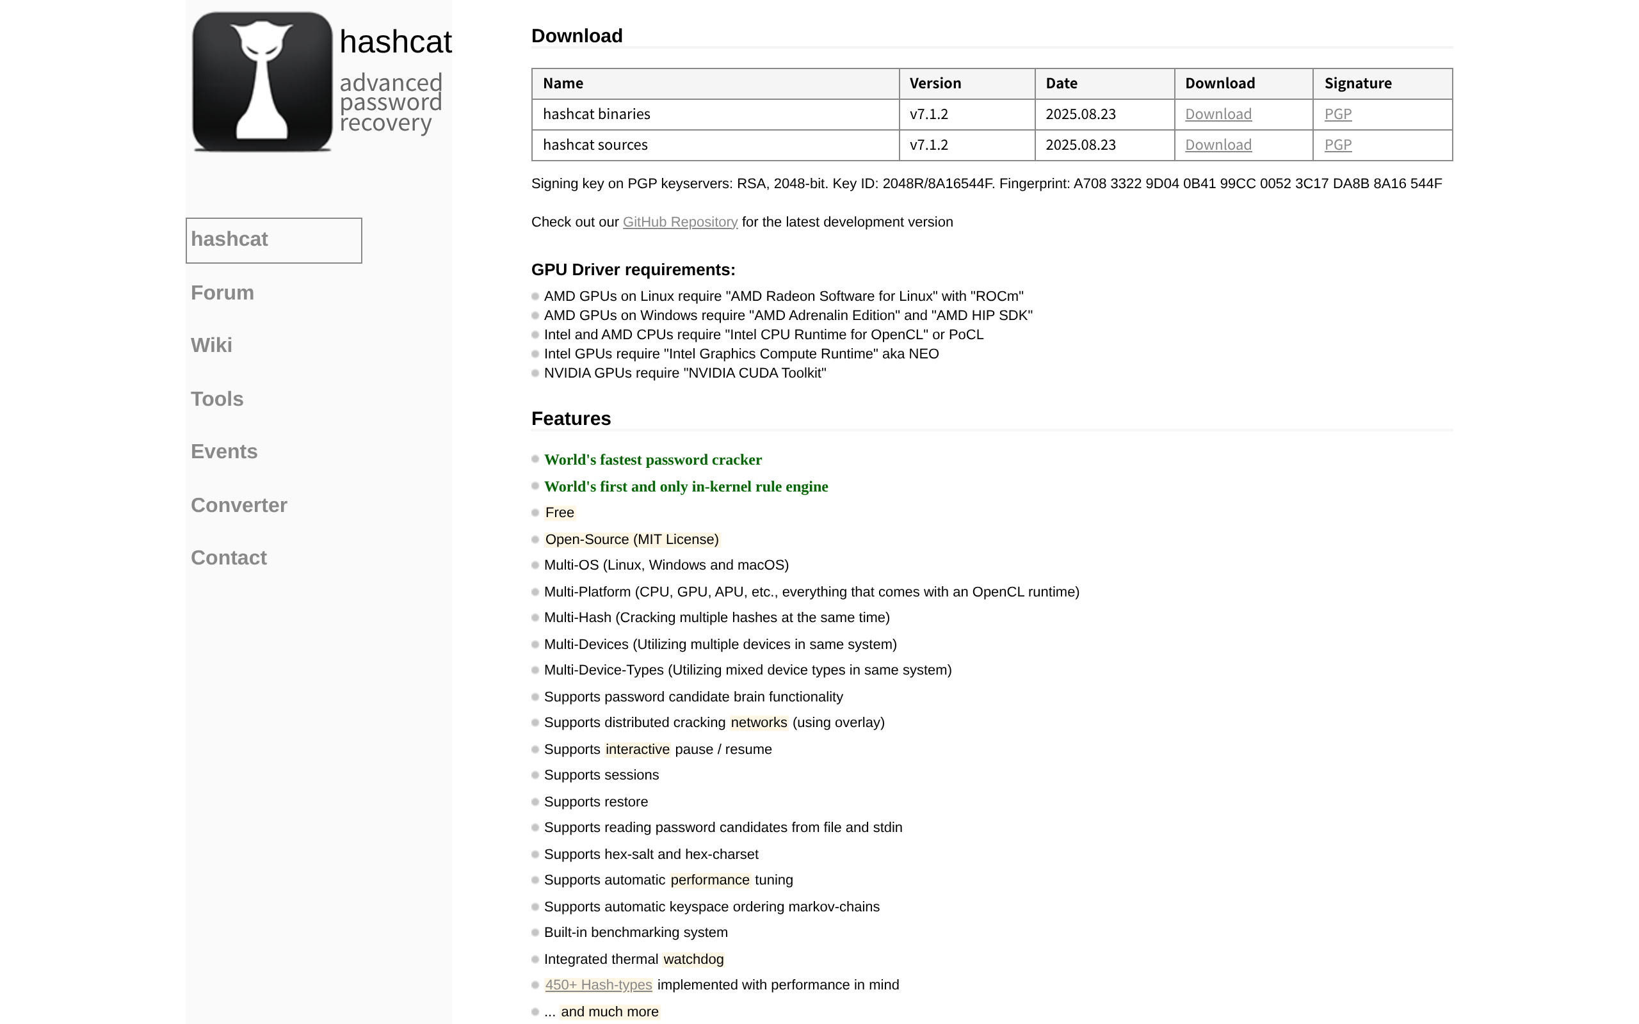
Task: Click the 'Multi-Hash' feature line
Action: [x=716, y=618]
